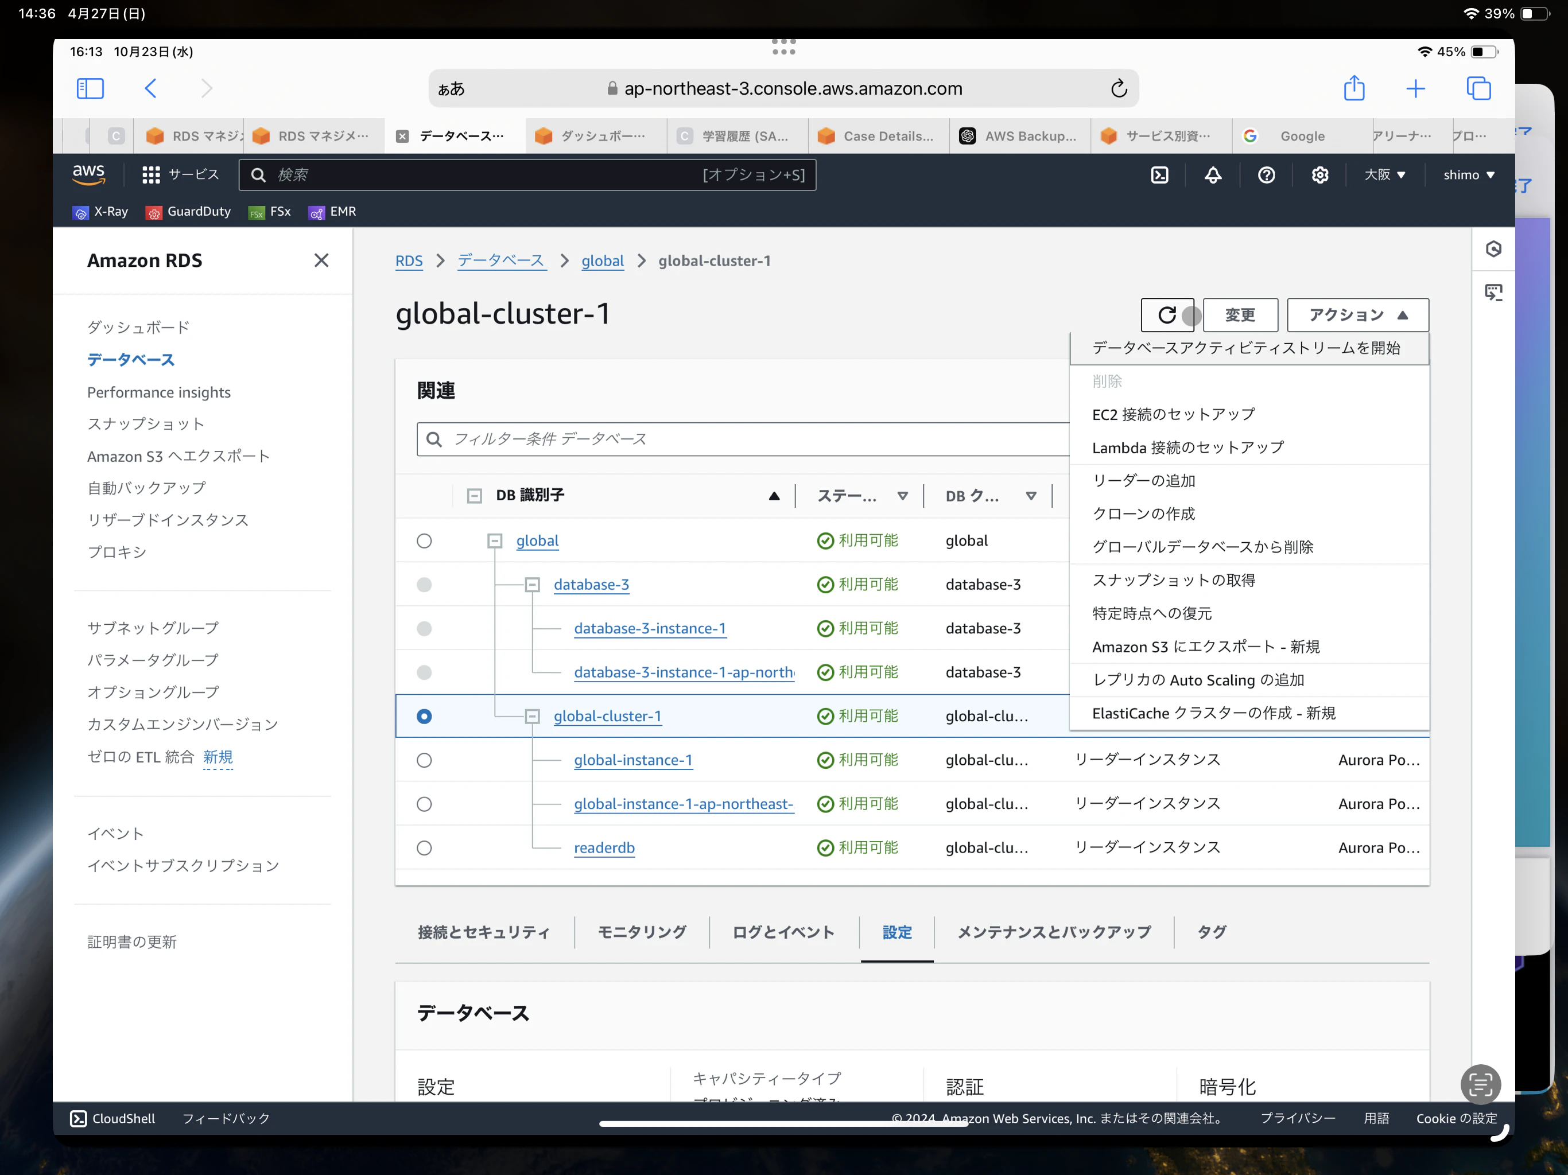The height and width of the screenshot is (1175, 1568).
Task: Choose グローバルデータベースから削除 menu item
Action: (1248, 547)
